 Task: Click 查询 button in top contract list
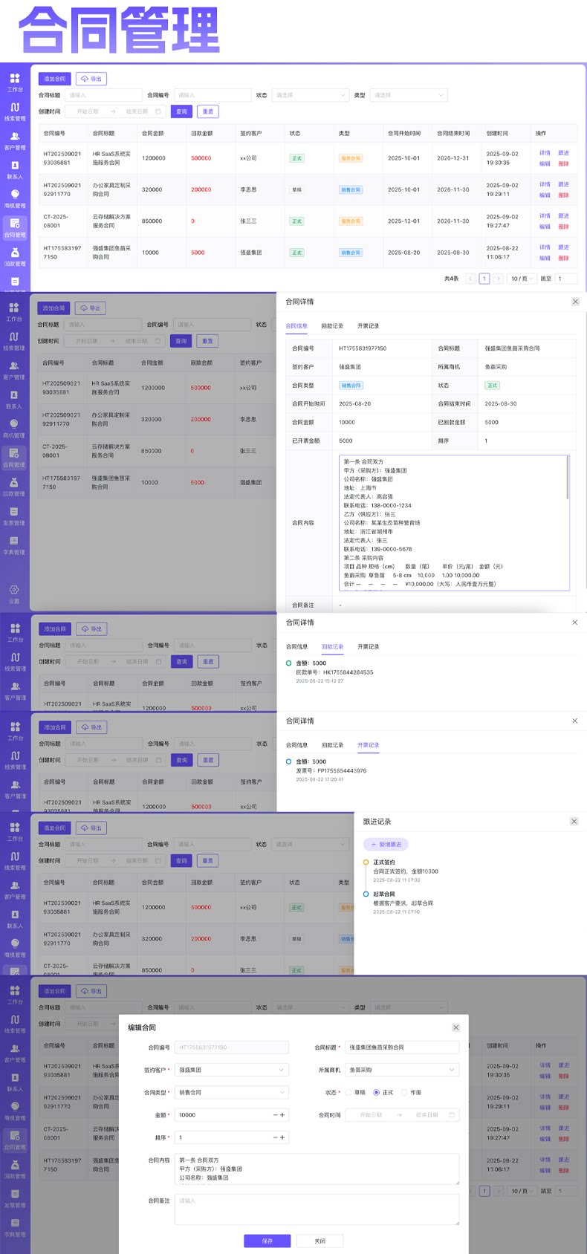tap(181, 111)
